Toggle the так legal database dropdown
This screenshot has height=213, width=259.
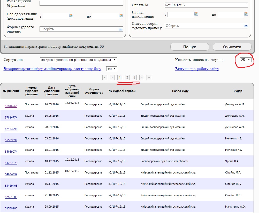pos(112,69)
